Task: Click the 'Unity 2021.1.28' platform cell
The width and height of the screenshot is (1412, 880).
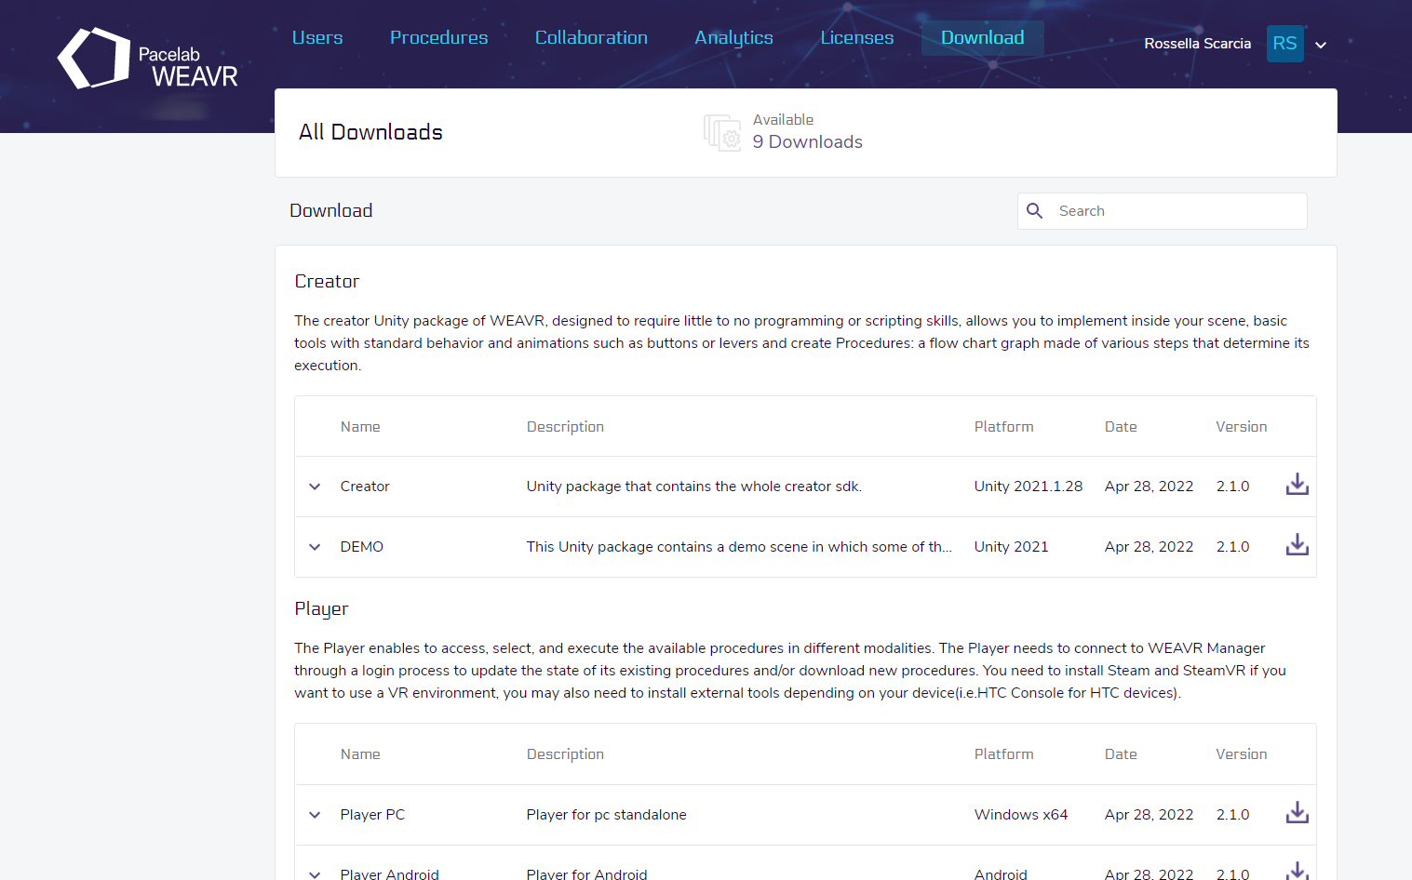Action: pyautogui.click(x=1029, y=487)
